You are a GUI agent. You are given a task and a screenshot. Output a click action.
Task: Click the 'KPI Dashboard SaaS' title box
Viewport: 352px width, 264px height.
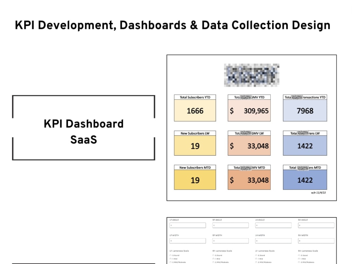[x=83, y=127]
